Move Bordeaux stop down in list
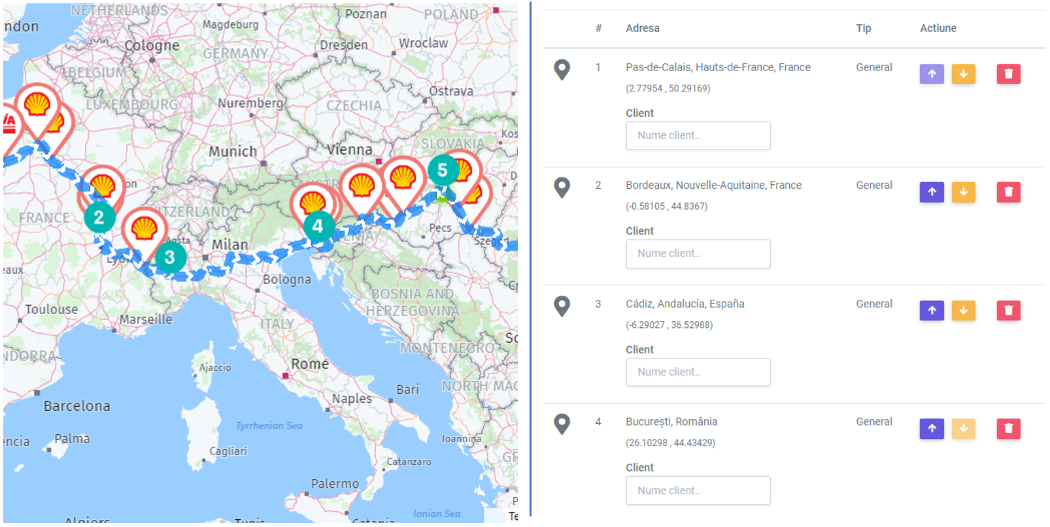This screenshot has width=1050, height=527. pos(963,193)
